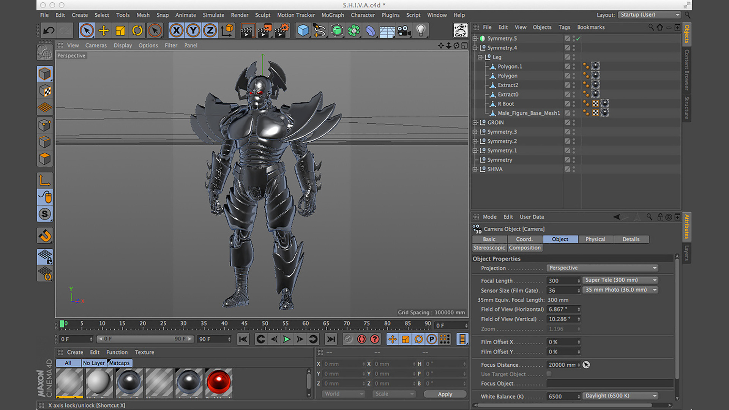Screen dimensions: 729x410
Task: Select the Move tool in the toolbar
Action: coord(103,30)
